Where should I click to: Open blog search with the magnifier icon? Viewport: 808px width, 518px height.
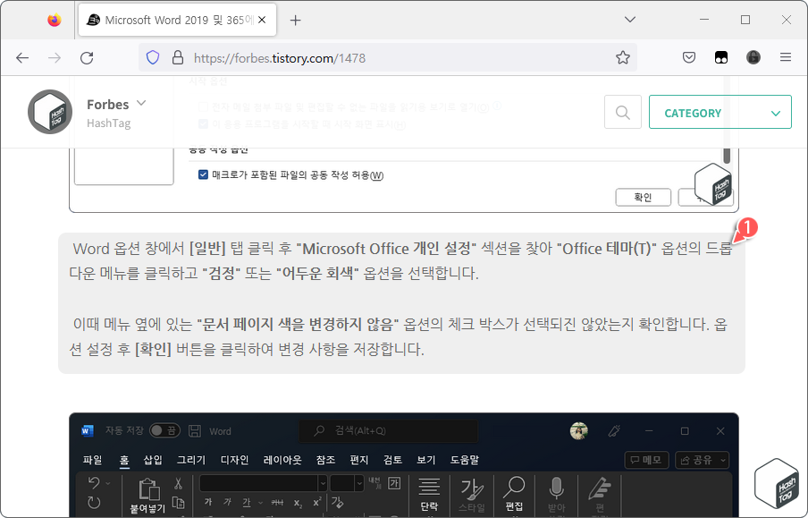pos(622,112)
